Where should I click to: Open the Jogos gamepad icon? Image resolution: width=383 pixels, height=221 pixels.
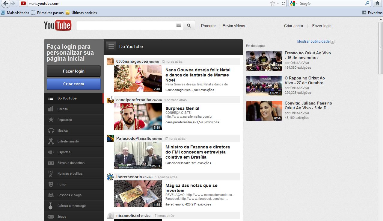51,217
